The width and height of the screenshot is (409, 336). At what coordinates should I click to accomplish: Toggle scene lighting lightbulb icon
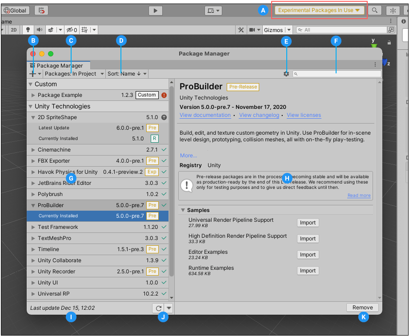28,30
